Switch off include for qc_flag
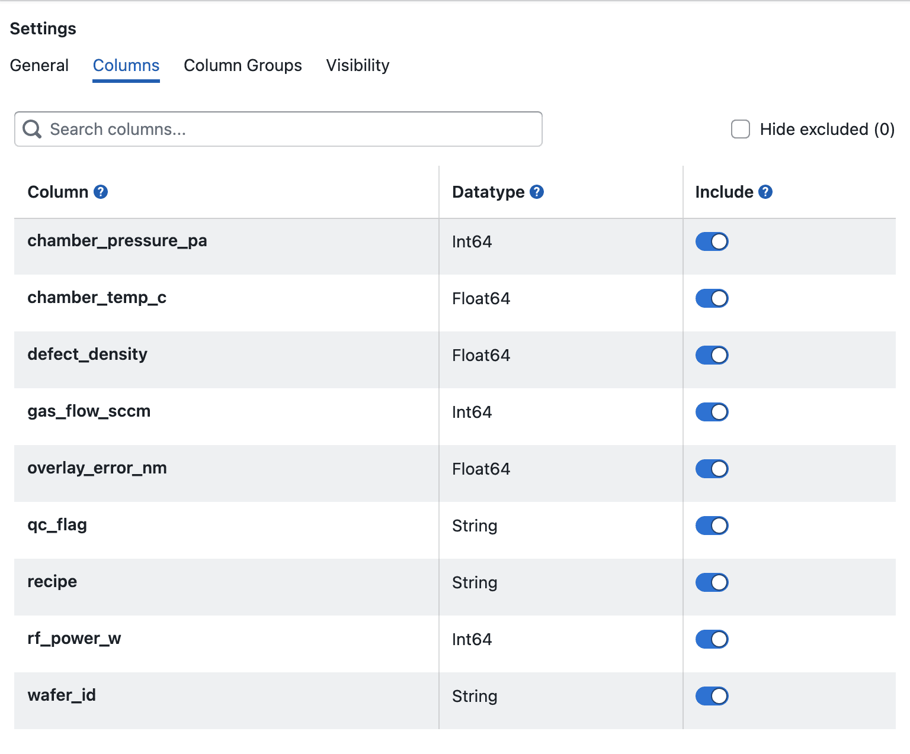Screen dimensions: 910x754 712,526
